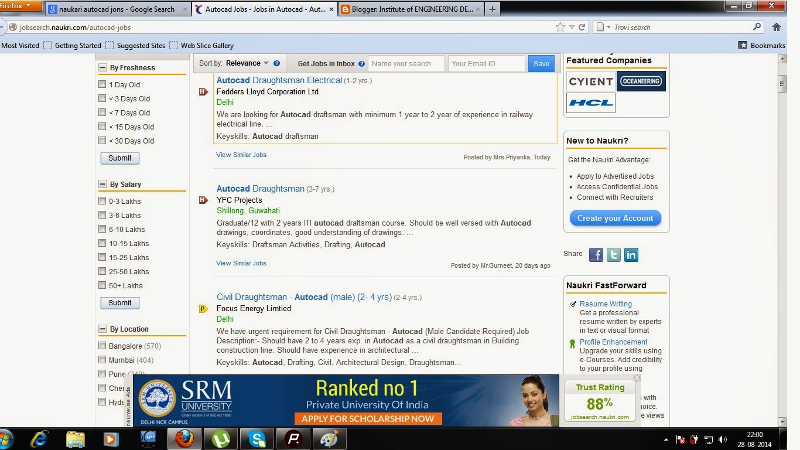The width and height of the screenshot is (800, 450).
Task: Submit the By Salary filter
Action: point(119,303)
